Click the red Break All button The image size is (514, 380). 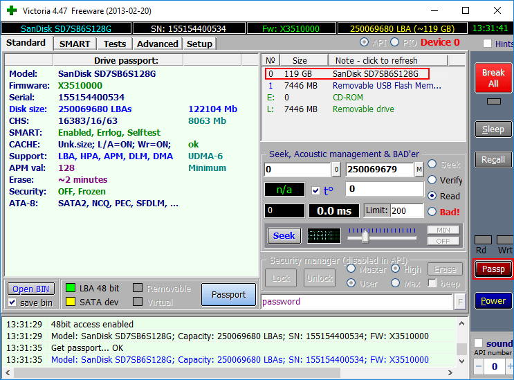point(493,78)
